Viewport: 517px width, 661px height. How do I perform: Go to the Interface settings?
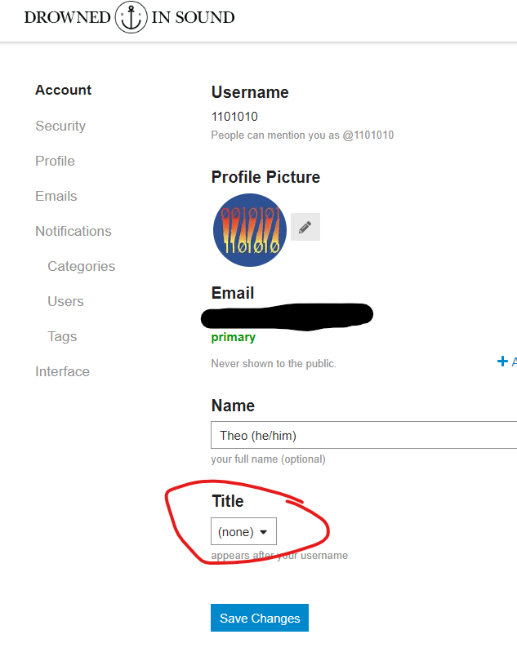62,371
